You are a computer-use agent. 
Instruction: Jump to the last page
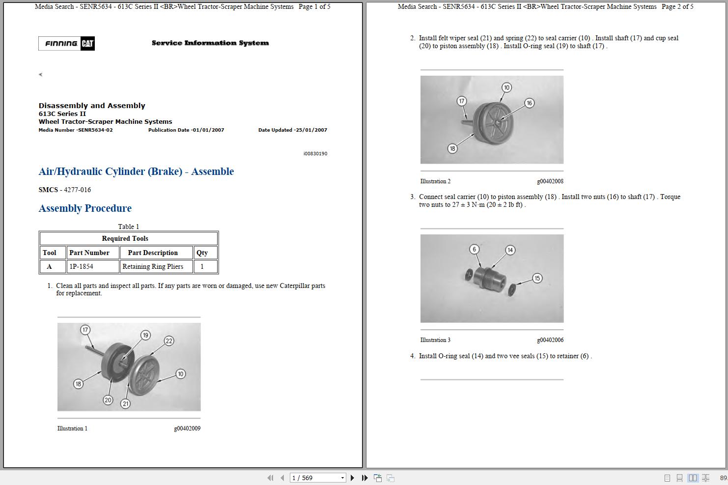[364, 477]
